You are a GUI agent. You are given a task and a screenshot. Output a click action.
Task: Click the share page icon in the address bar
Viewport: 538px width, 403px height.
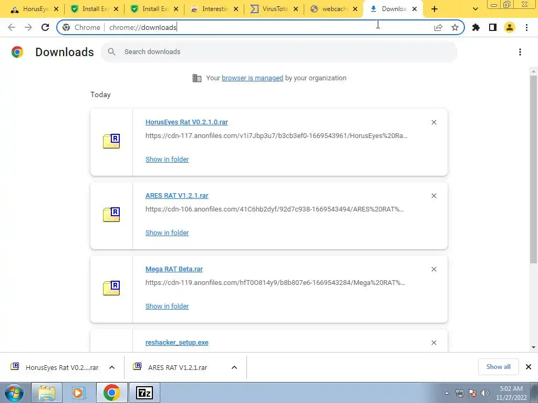pos(438,27)
